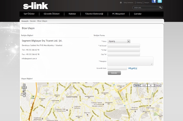Switch map to Uydu view
Screen dimensions: 183x121
tap(144, 86)
